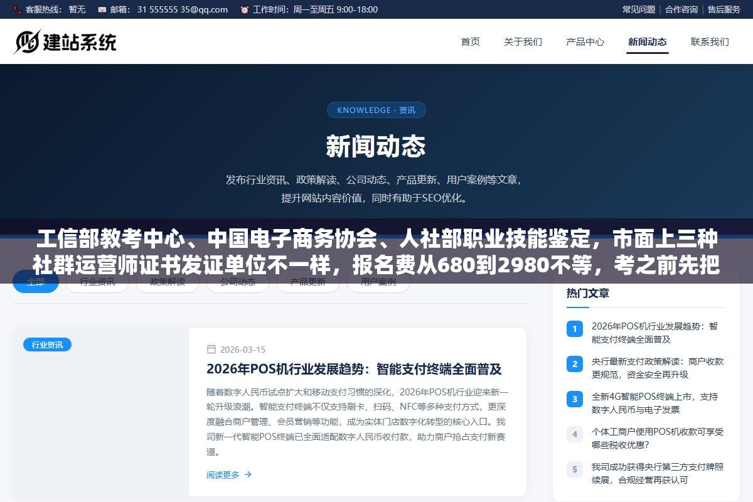Open the 关于我们 navigation item

[523, 42]
